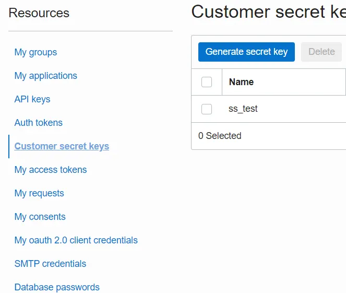The height and width of the screenshot is (293, 346).
Task: Check the ss_test row checkbox
Action: click(207, 109)
